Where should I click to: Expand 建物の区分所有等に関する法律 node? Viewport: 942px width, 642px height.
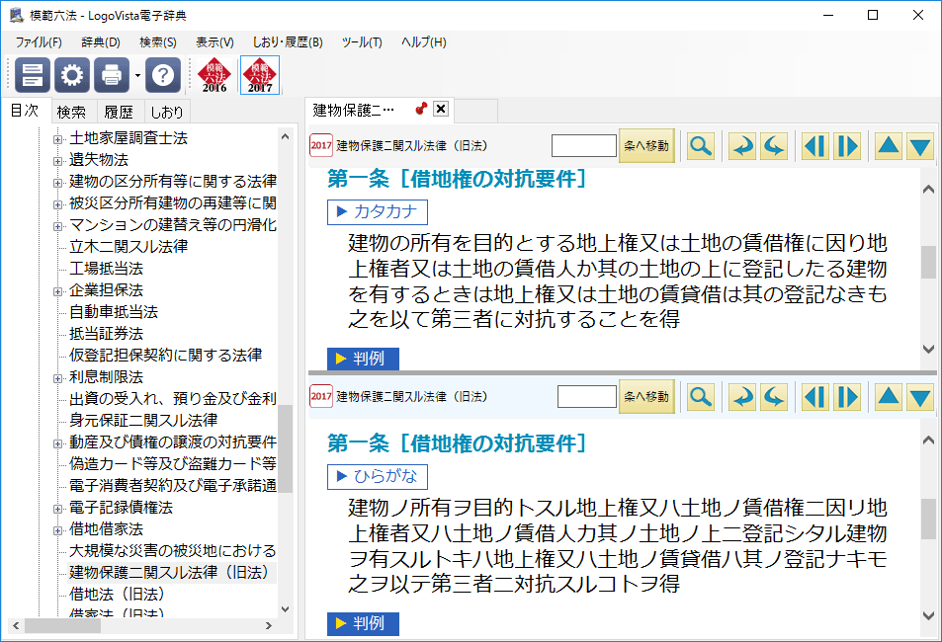pyautogui.click(x=57, y=183)
